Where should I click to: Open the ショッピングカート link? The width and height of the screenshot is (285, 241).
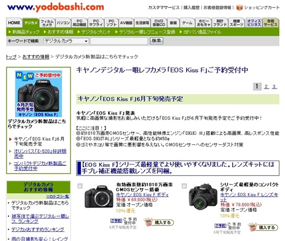tap(262, 8)
